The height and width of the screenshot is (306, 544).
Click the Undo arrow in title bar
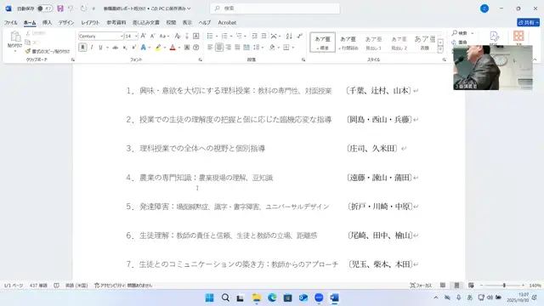tap(71, 8)
